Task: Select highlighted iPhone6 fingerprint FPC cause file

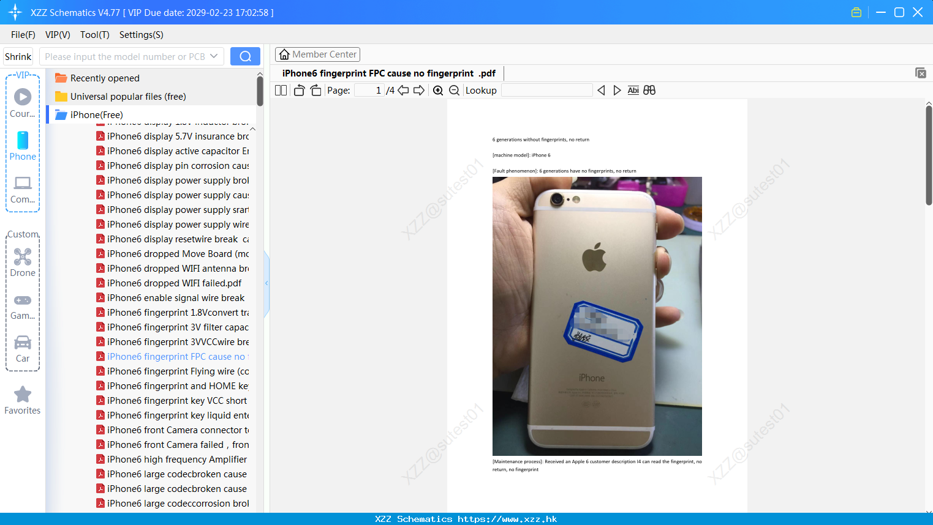Action: [x=172, y=357]
